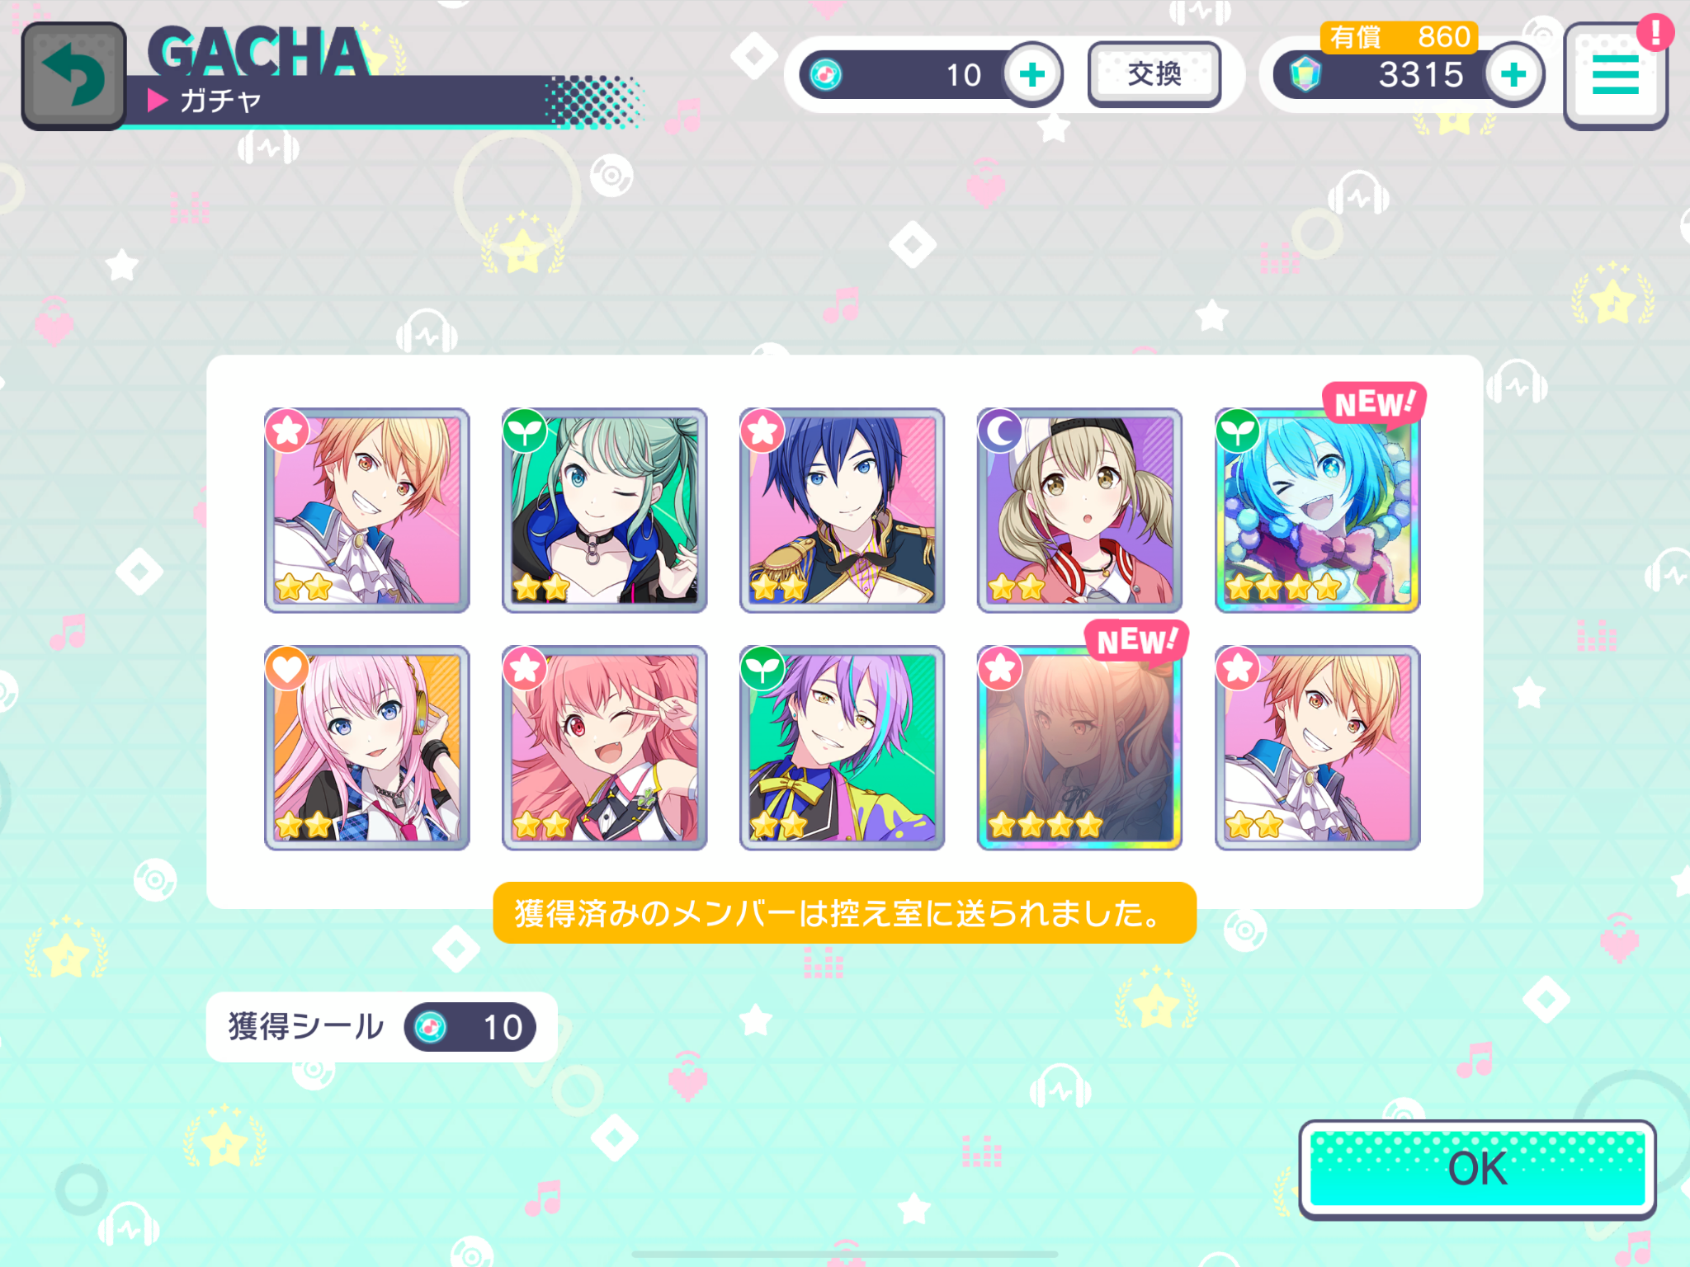Tap the gacha seal icon in top bar
The height and width of the screenshot is (1267, 1690).
pos(826,75)
